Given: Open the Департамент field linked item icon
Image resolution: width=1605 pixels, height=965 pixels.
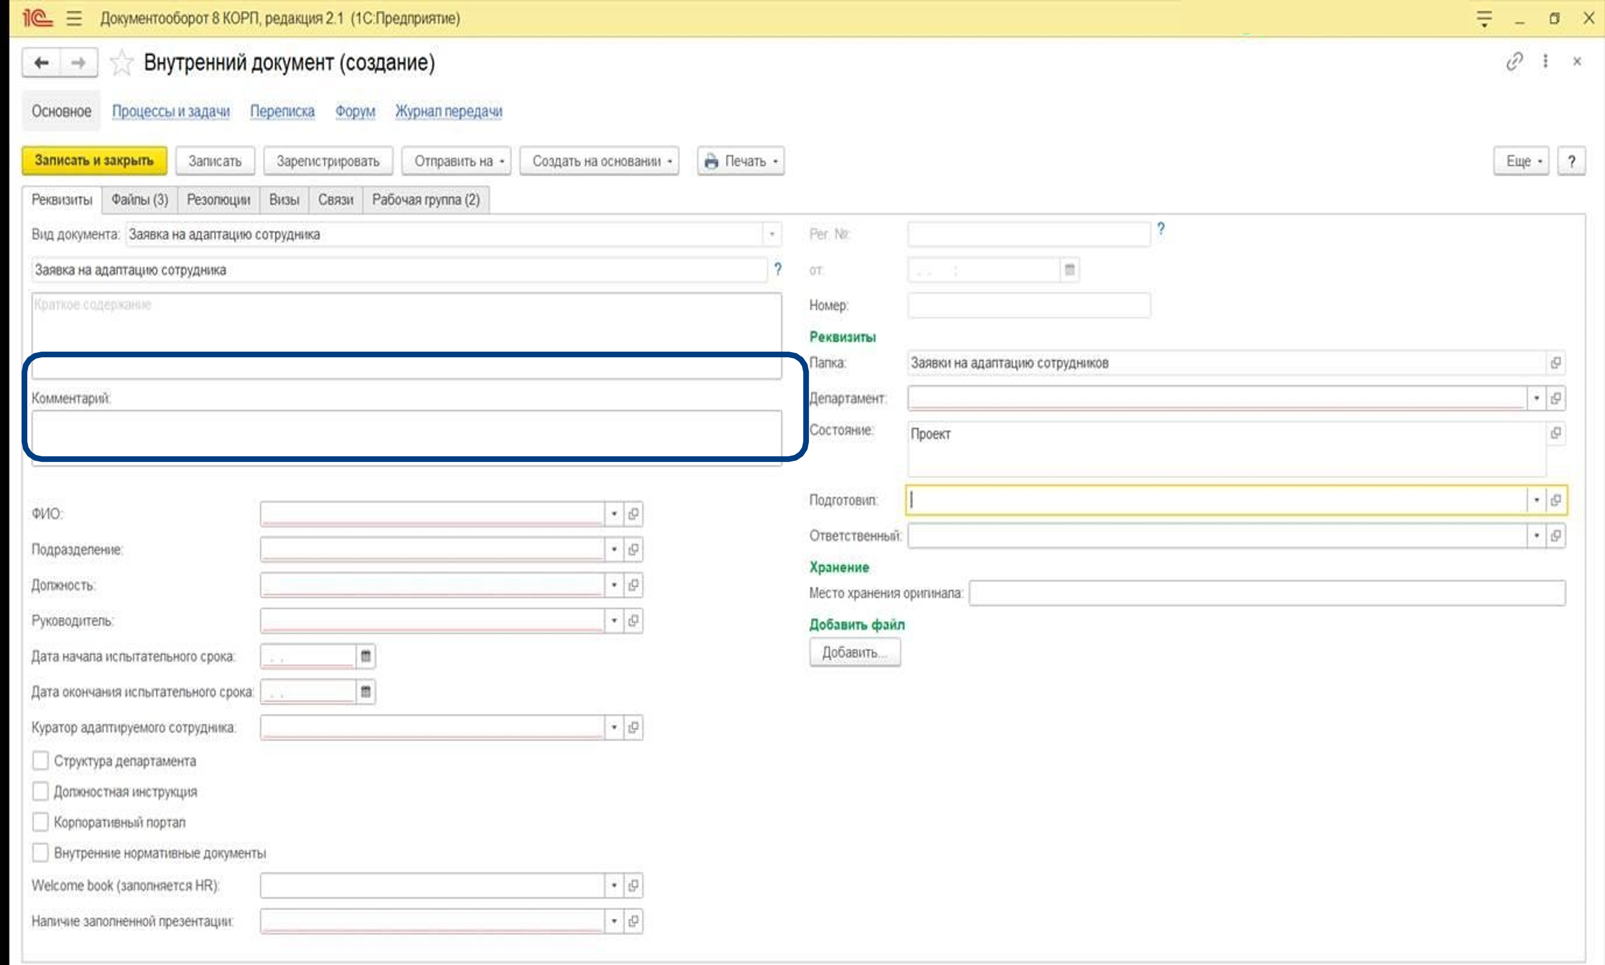Looking at the screenshot, I should (1556, 398).
